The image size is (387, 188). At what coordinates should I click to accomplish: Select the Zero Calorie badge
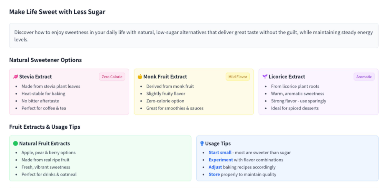pyautogui.click(x=112, y=77)
